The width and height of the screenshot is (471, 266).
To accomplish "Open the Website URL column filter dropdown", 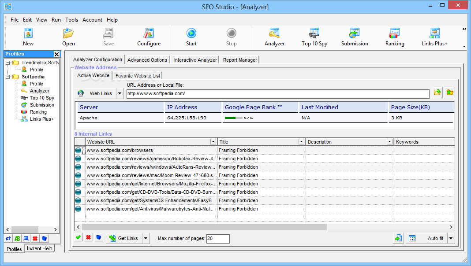I will pyautogui.click(x=213, y=141).
